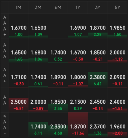128x138 pixels.
Task: Select the 1M column header
Action: (x=18, y=7)
